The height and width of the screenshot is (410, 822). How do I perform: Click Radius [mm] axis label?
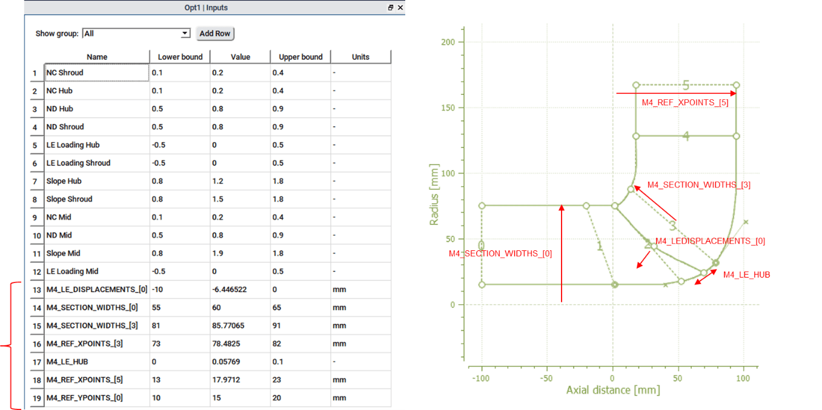(434, 194)
